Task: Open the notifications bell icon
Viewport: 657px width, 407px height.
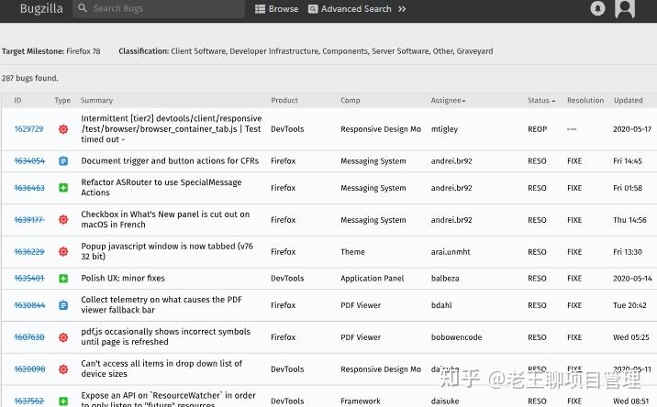Action: 598,8
